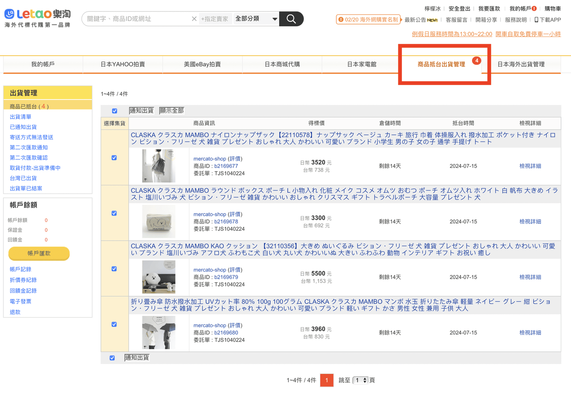The width and height of the screenshot is (571, 400).
Task: Open product ID link b2169677
Action: click(226, 166)
